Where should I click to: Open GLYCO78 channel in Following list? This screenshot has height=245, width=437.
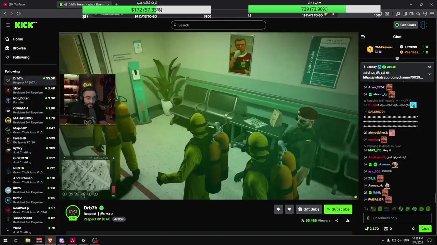click(x=30, y=160)
